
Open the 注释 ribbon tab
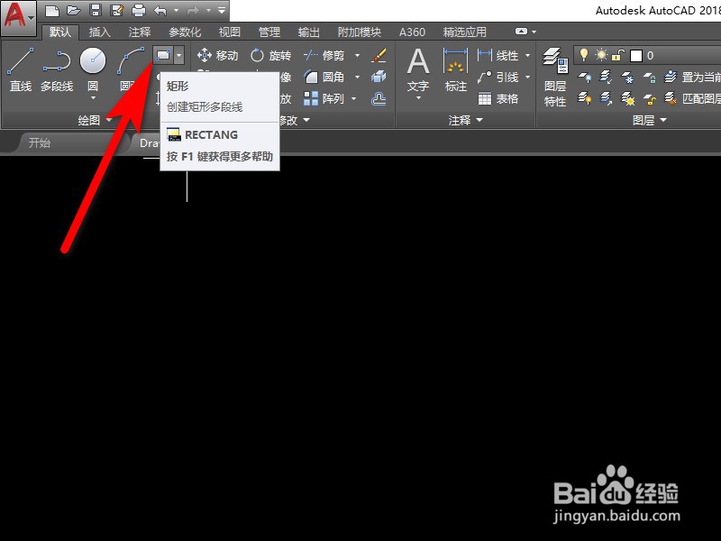tap(140, 32)
